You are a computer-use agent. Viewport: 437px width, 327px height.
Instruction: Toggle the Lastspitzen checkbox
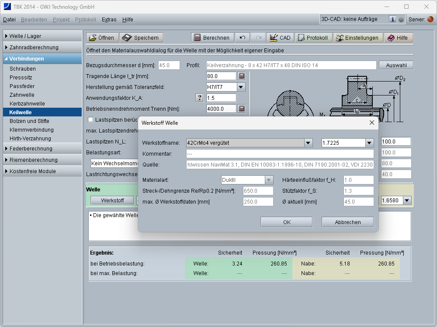(x=90, y=119)
